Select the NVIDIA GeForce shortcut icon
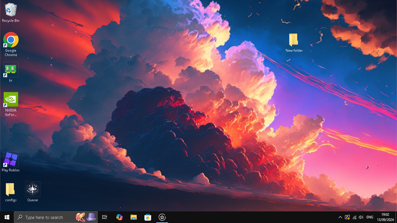 coord(11,104)
